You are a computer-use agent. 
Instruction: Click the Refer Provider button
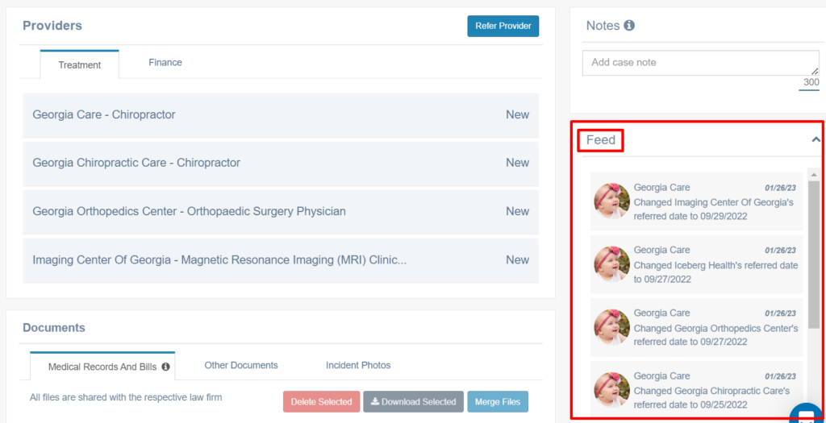(x=503, y=26)
